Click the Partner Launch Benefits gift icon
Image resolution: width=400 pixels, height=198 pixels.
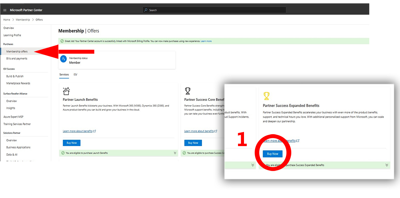(66, 91)
